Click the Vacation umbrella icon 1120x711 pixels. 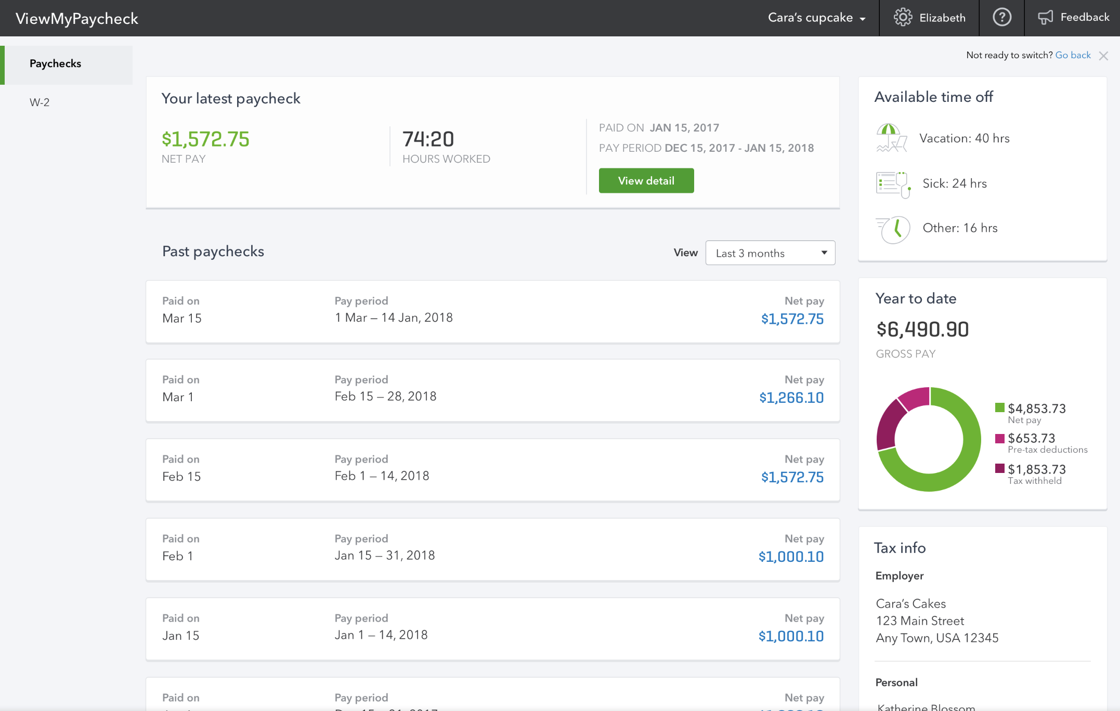click(891, 138)
